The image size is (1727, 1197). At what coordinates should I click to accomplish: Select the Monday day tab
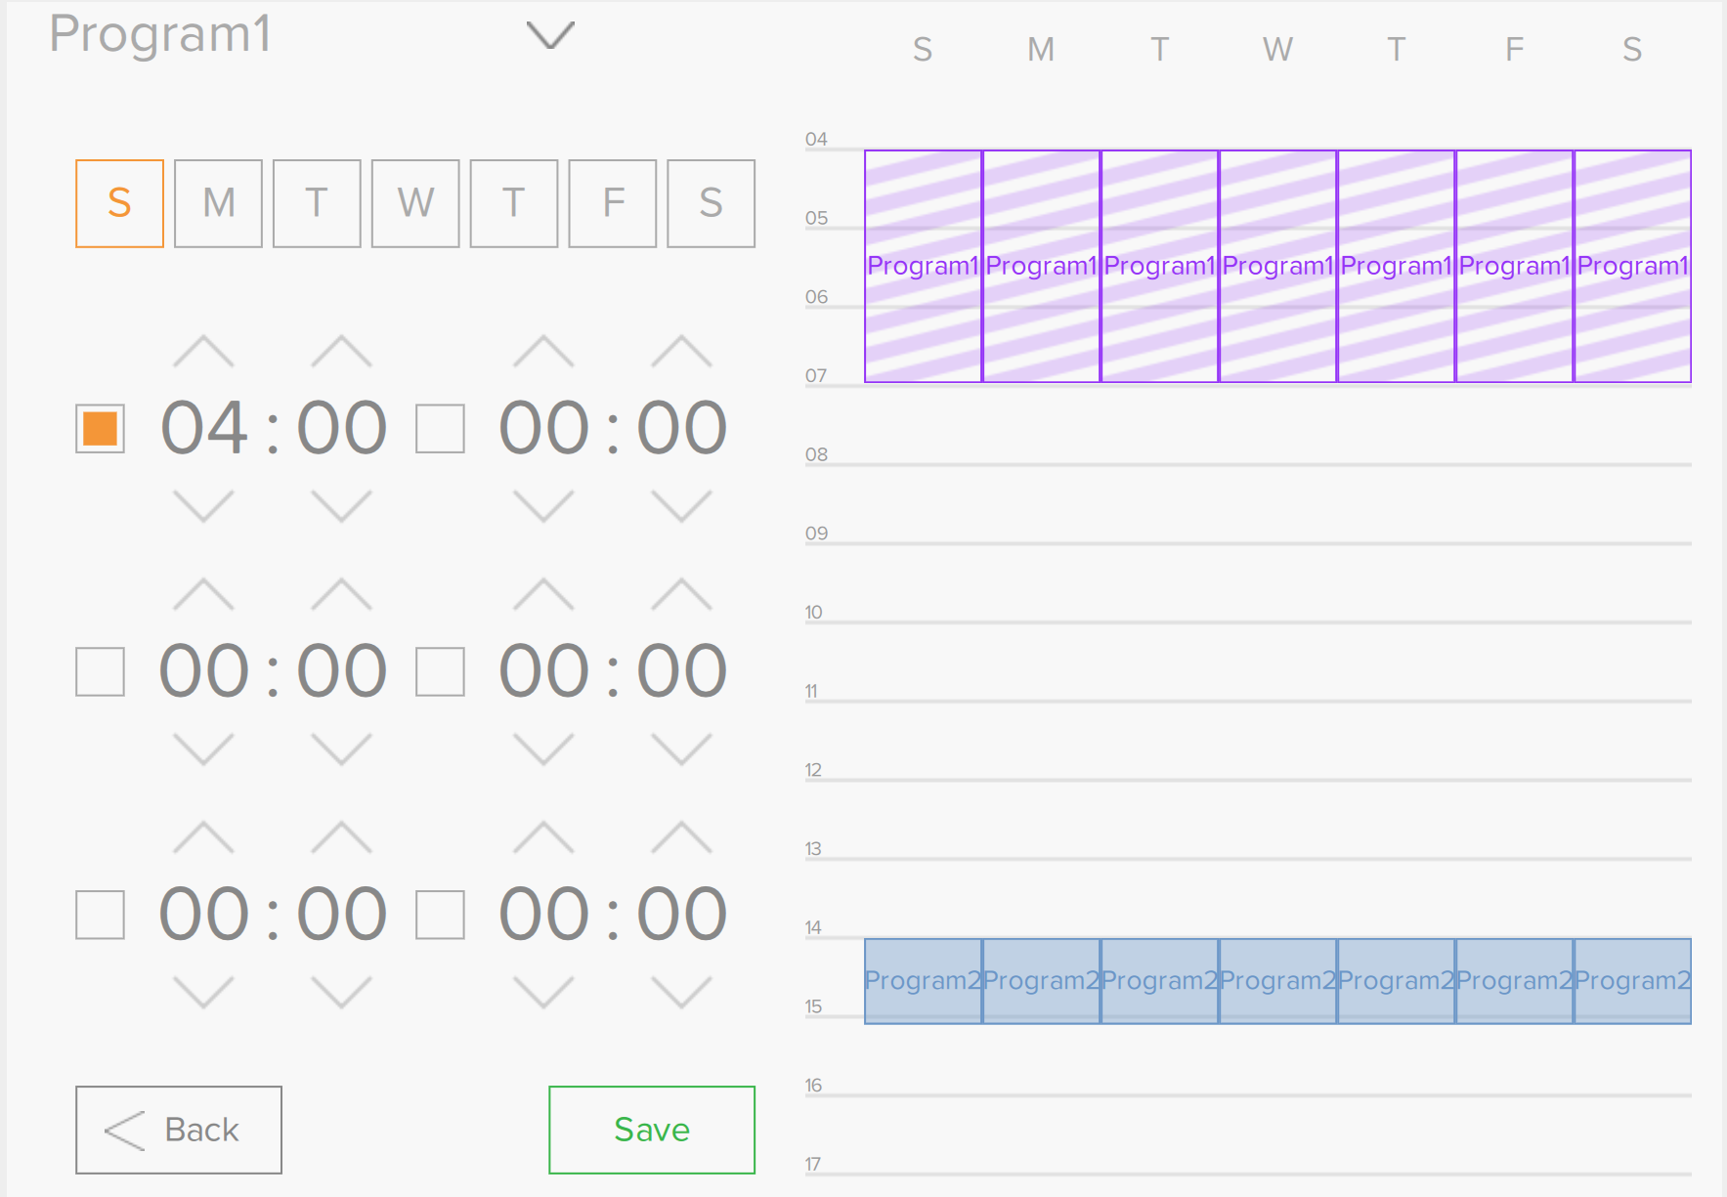pyautogui.click(x=218, y=203)
